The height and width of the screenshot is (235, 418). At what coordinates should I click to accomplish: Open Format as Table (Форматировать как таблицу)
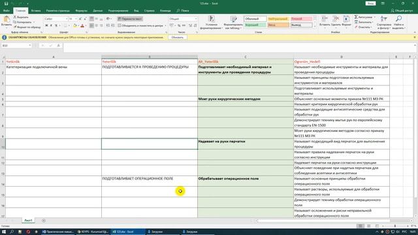234,22
